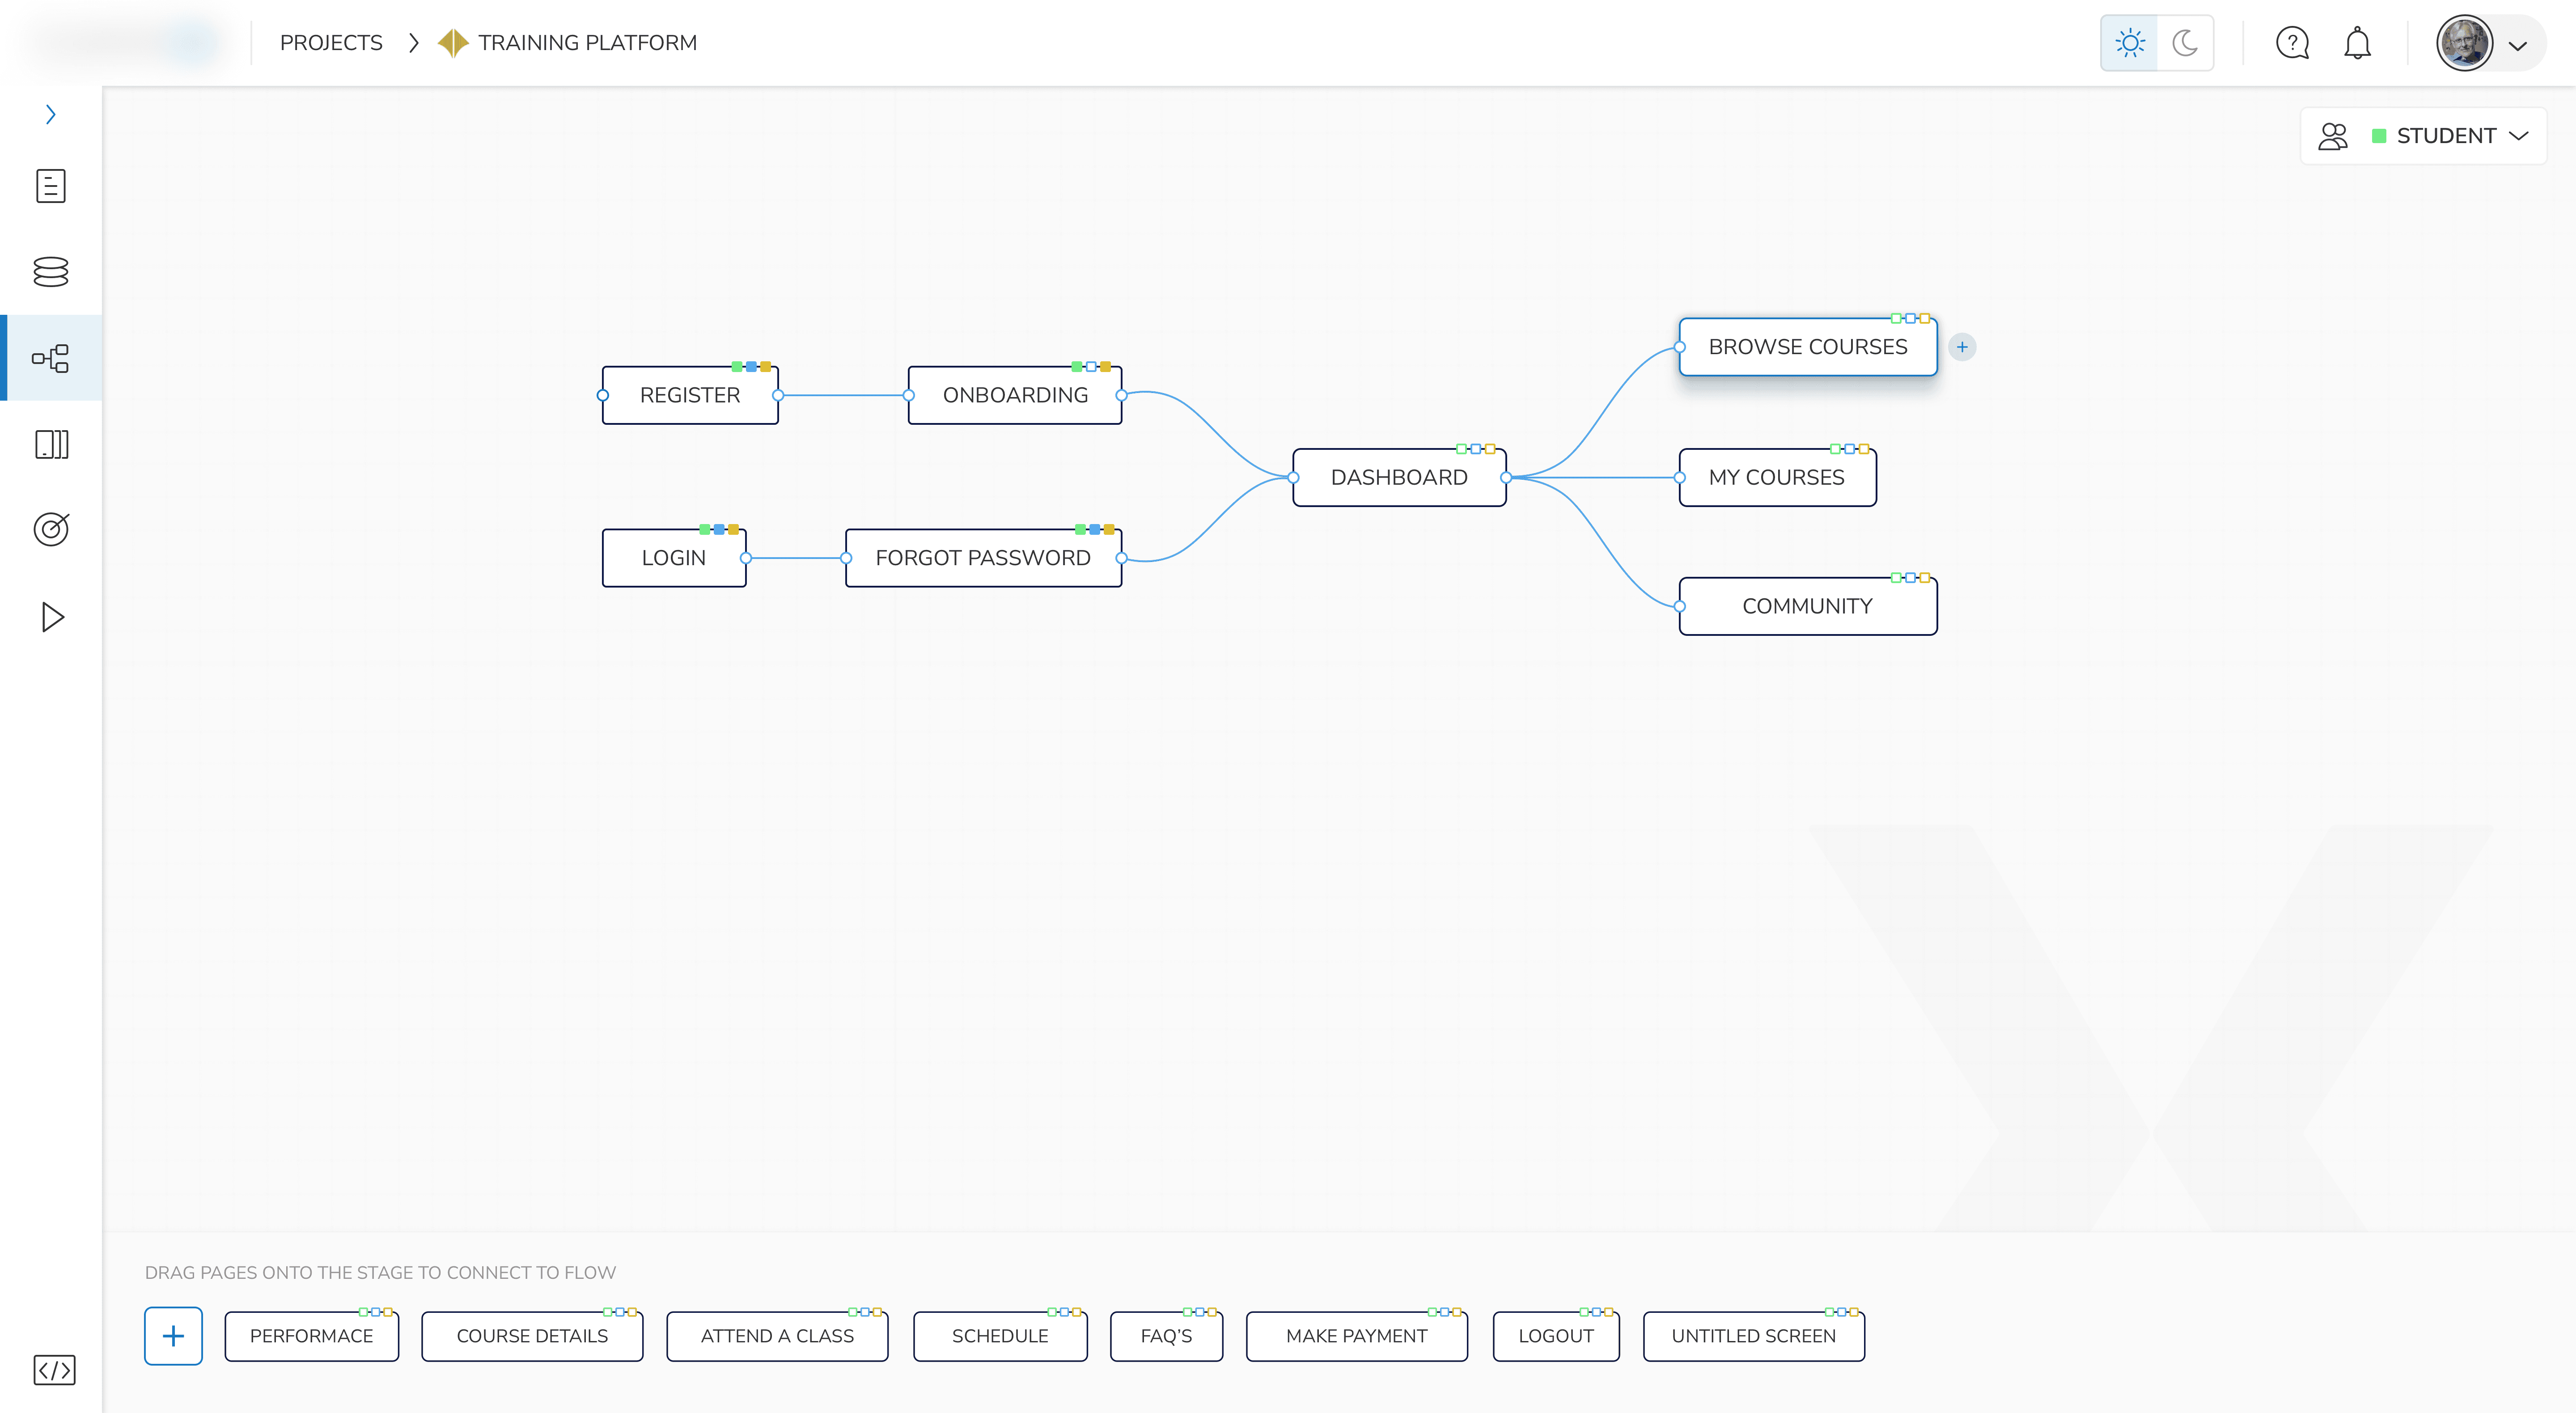Click the add new page plus button
This screenshot has height=1413, width=2576.
173,1335
